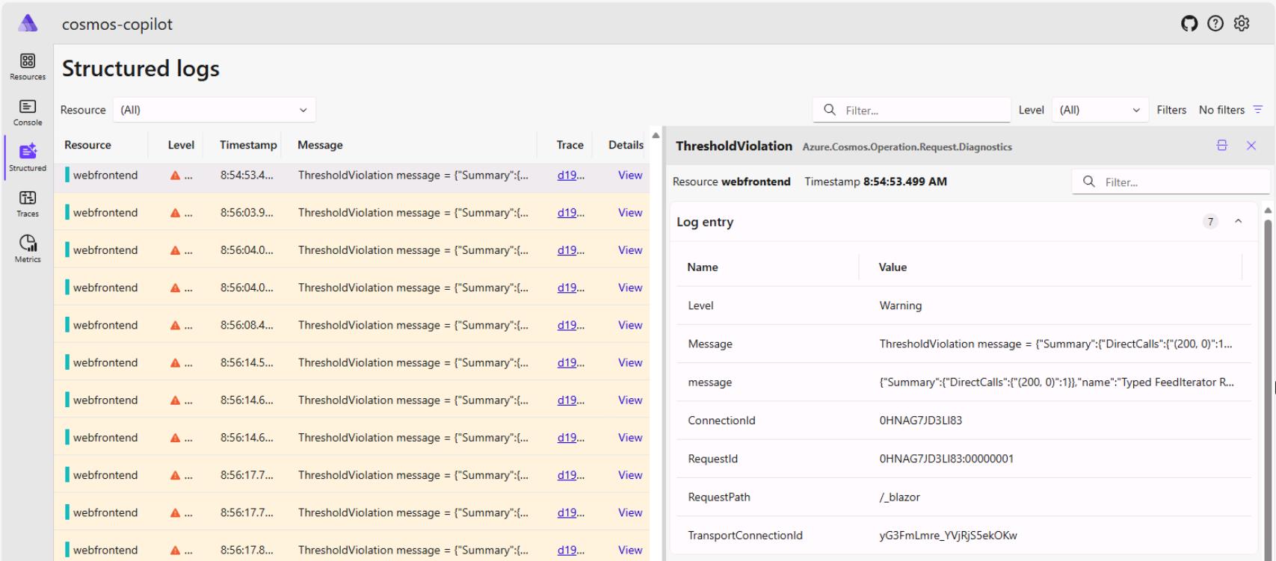1276x561 pixels.
Task: Click message text in the 8:56:03.9 row
Action: coord(413,212)
